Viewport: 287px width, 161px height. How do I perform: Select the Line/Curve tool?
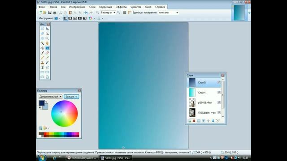[x=47, y=67]
